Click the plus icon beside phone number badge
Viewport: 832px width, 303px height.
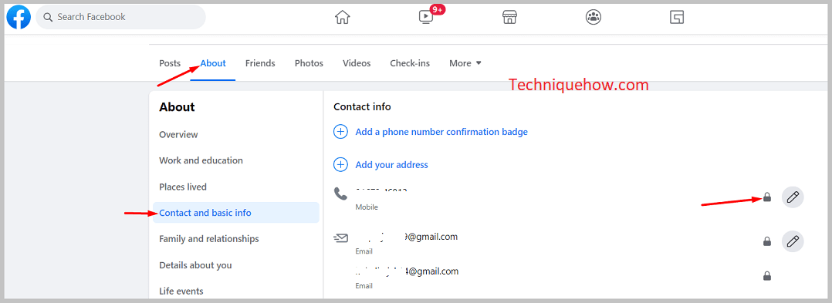pos(340,131)
